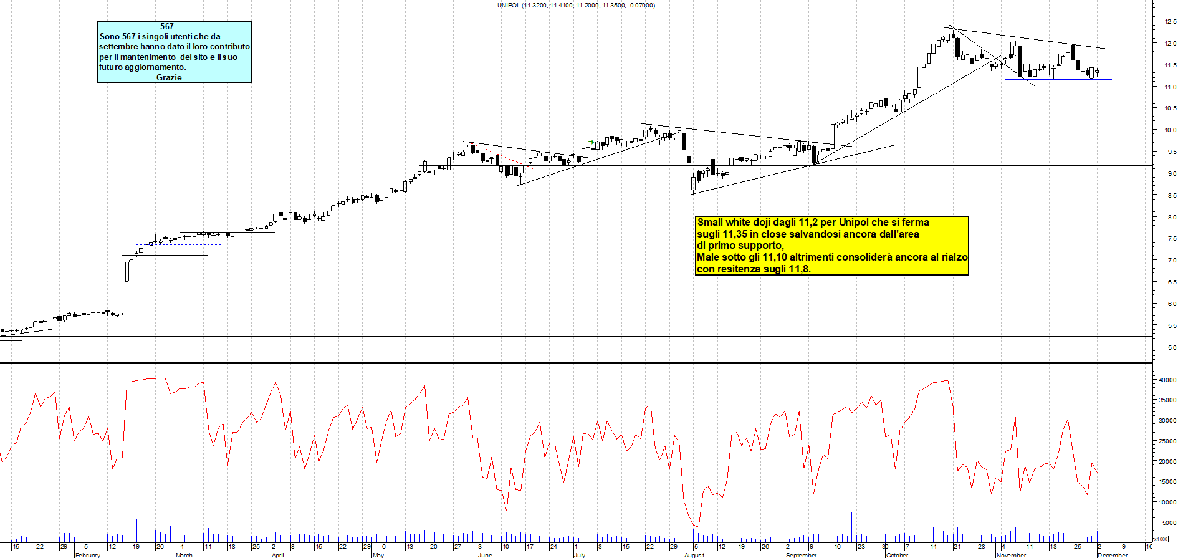Click the 30000 volume axis label
The width and height of the screenshot is (1178, 558).
(1167, 421)
